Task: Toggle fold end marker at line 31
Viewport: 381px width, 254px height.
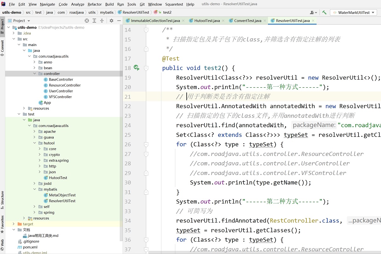Action: pos(146,192)
